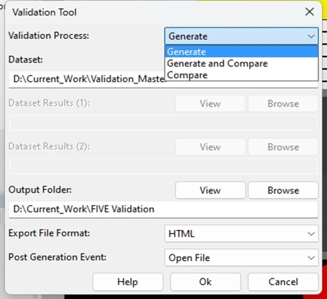Close the Validation Tool dialog
The image size is (327, 299).
pos(309,12)
